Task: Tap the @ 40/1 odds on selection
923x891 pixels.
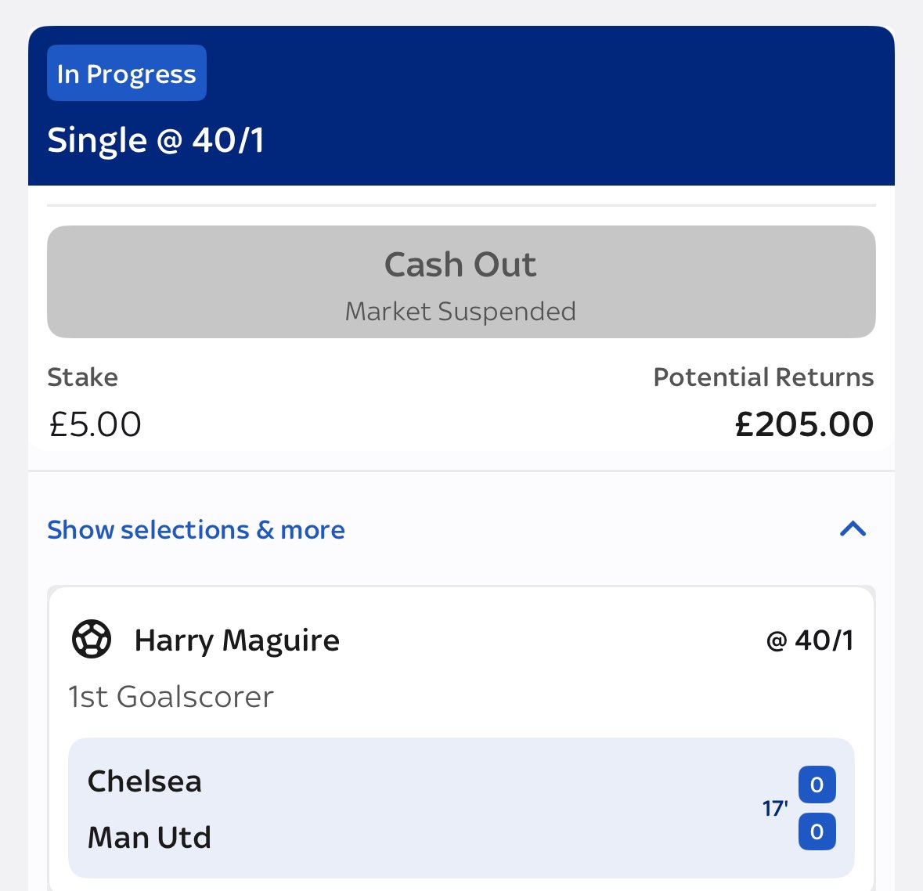Action: [810, 640]
